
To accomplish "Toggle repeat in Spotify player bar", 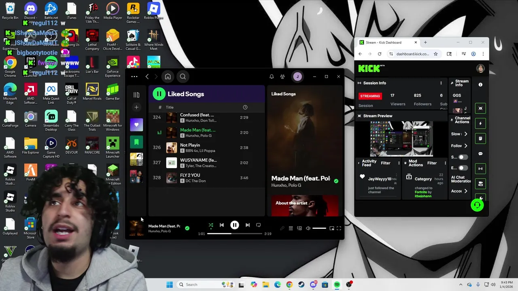I will click(258, 225).
